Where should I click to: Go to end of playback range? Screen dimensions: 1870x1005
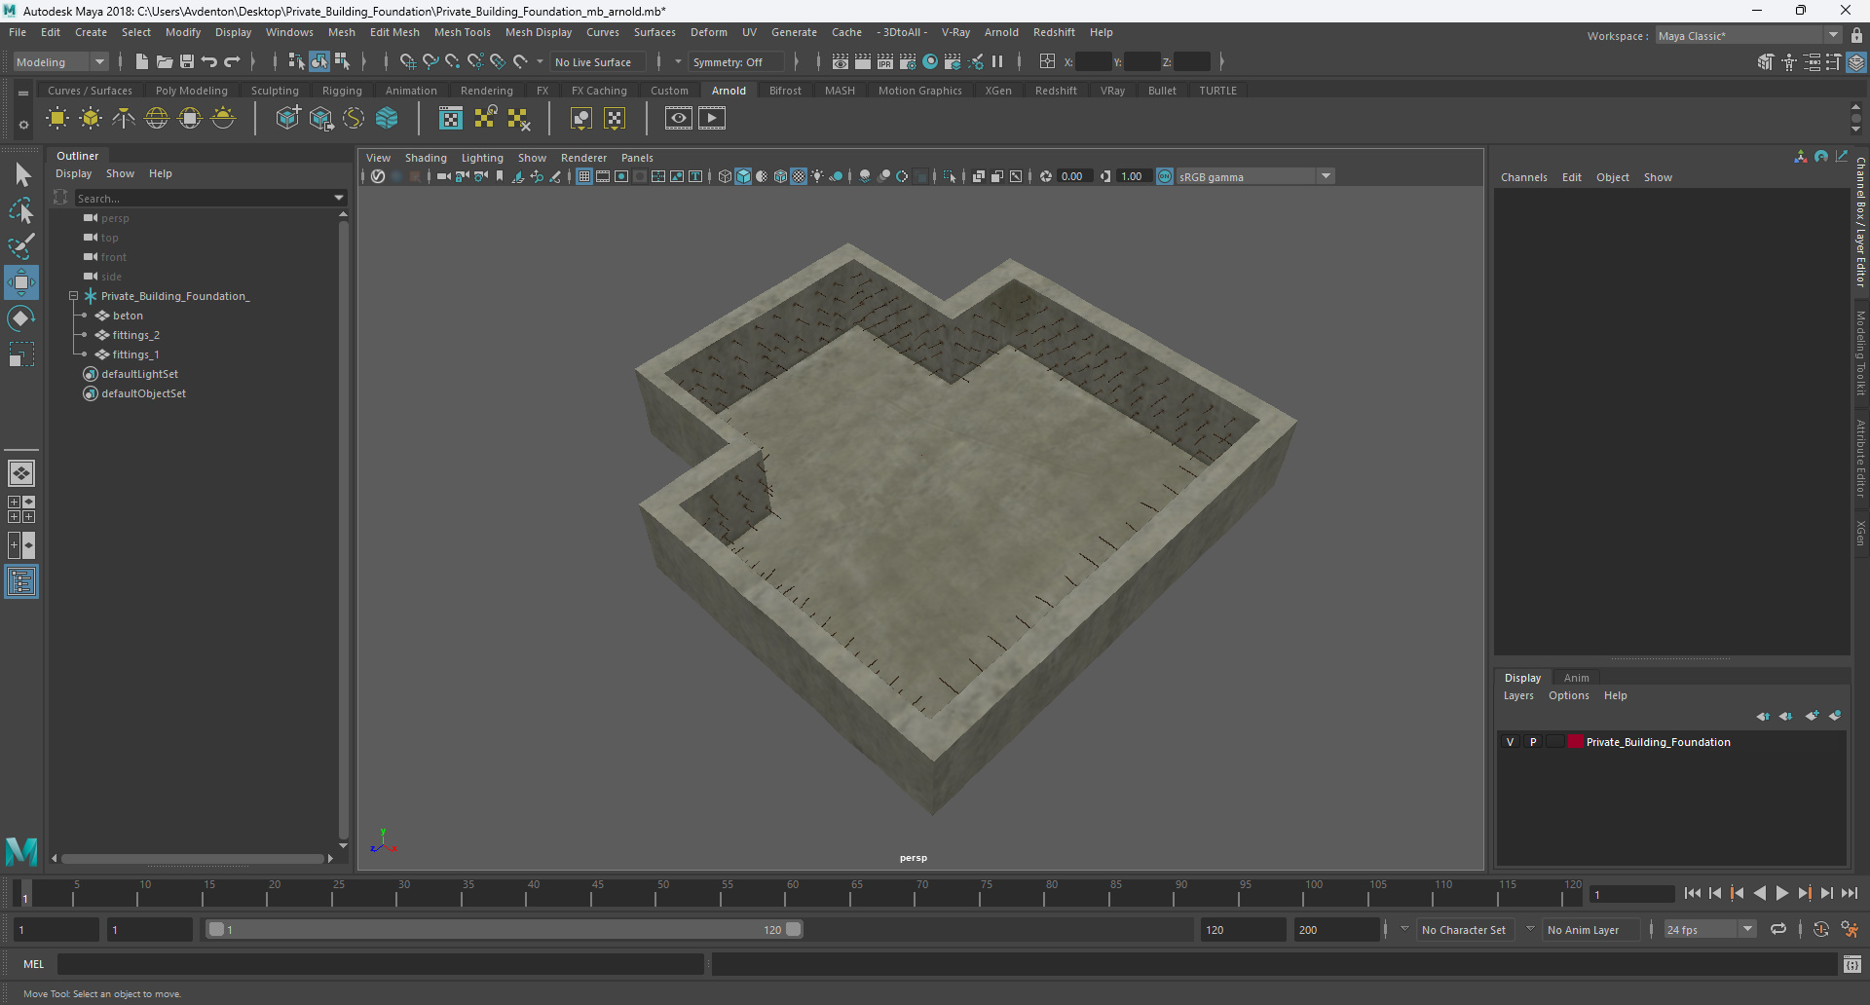click(1850, 893)
